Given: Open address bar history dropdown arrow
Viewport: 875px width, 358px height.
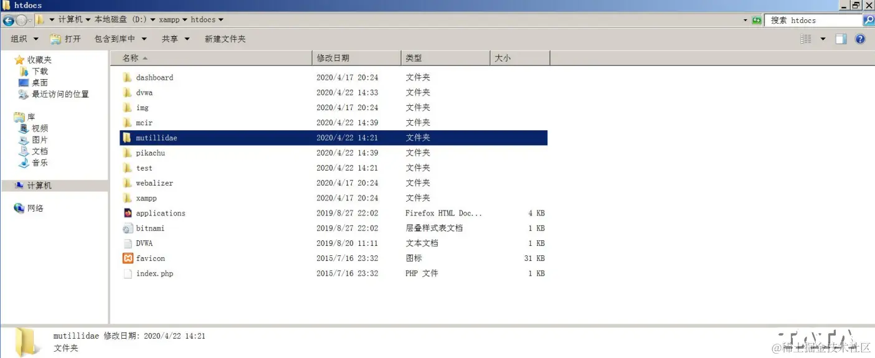Looking at the screenshot, I should (x=745, y=20).
